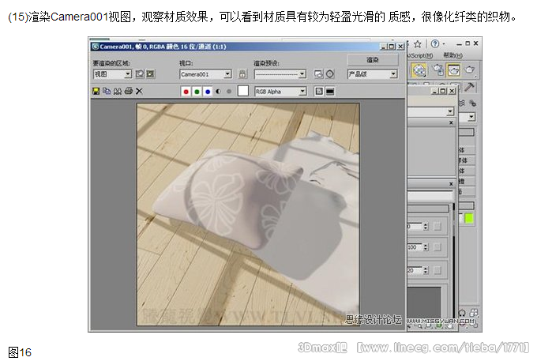Viewport: 552px width, 361px height.
Task: Open the MAXScript(M) menu
Action: [x=420, y=55]
